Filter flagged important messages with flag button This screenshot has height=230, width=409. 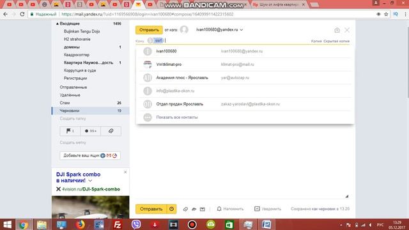70,131
